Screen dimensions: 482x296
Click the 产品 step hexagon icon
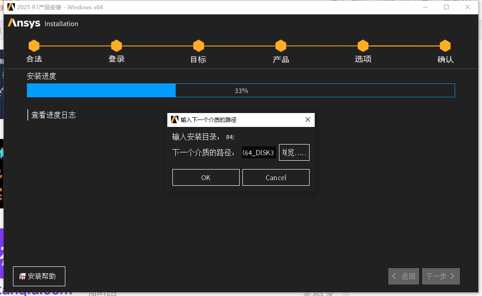coord(280,46)
